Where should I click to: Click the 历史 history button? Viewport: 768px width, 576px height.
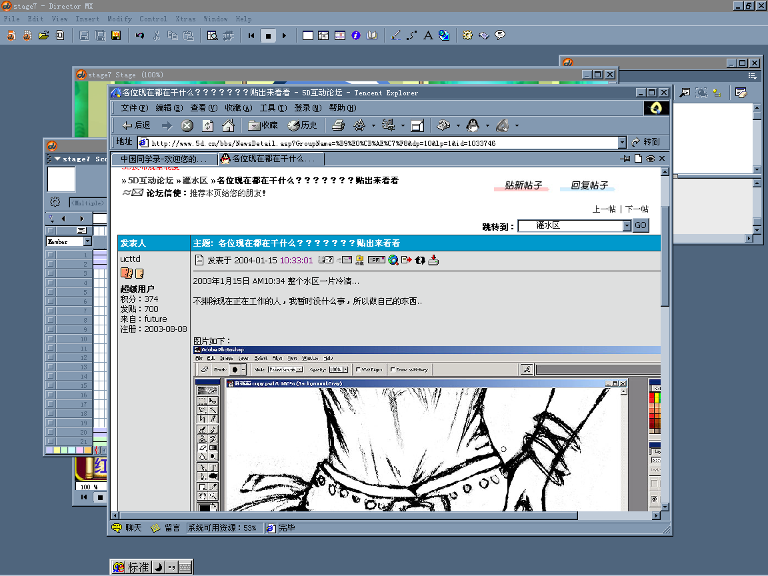302,125
